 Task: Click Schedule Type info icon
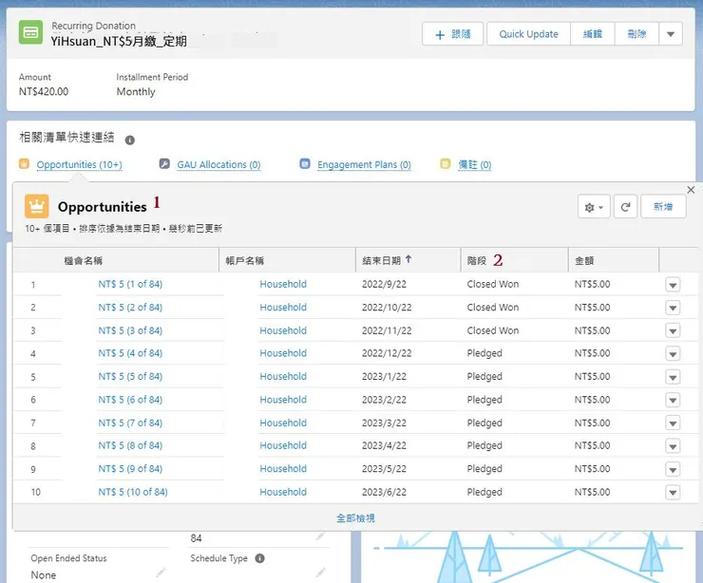(x=259, y=558)
